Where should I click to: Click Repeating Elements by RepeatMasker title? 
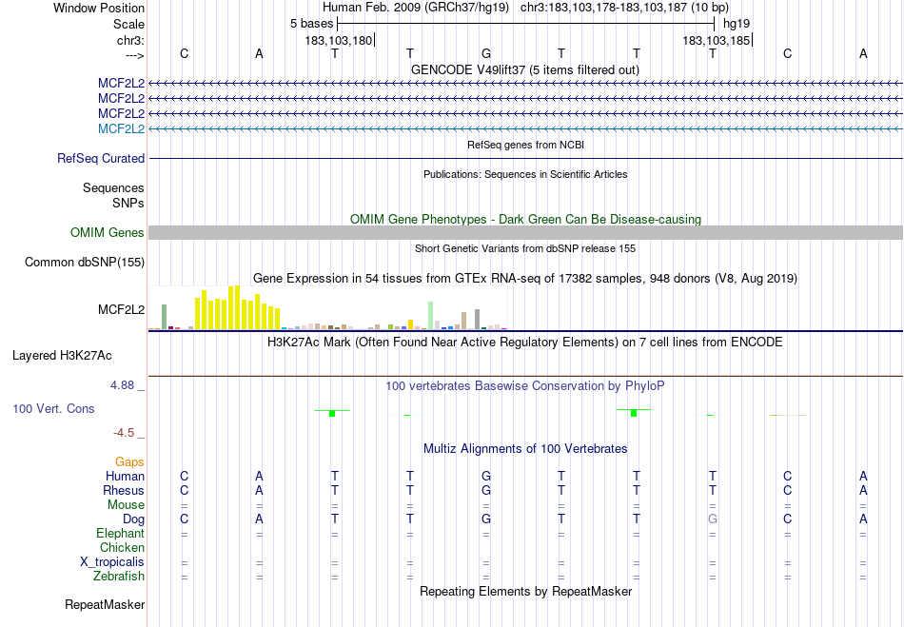(526, 591)
